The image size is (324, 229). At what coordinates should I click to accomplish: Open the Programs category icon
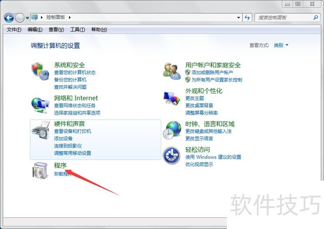pos(40,170)
